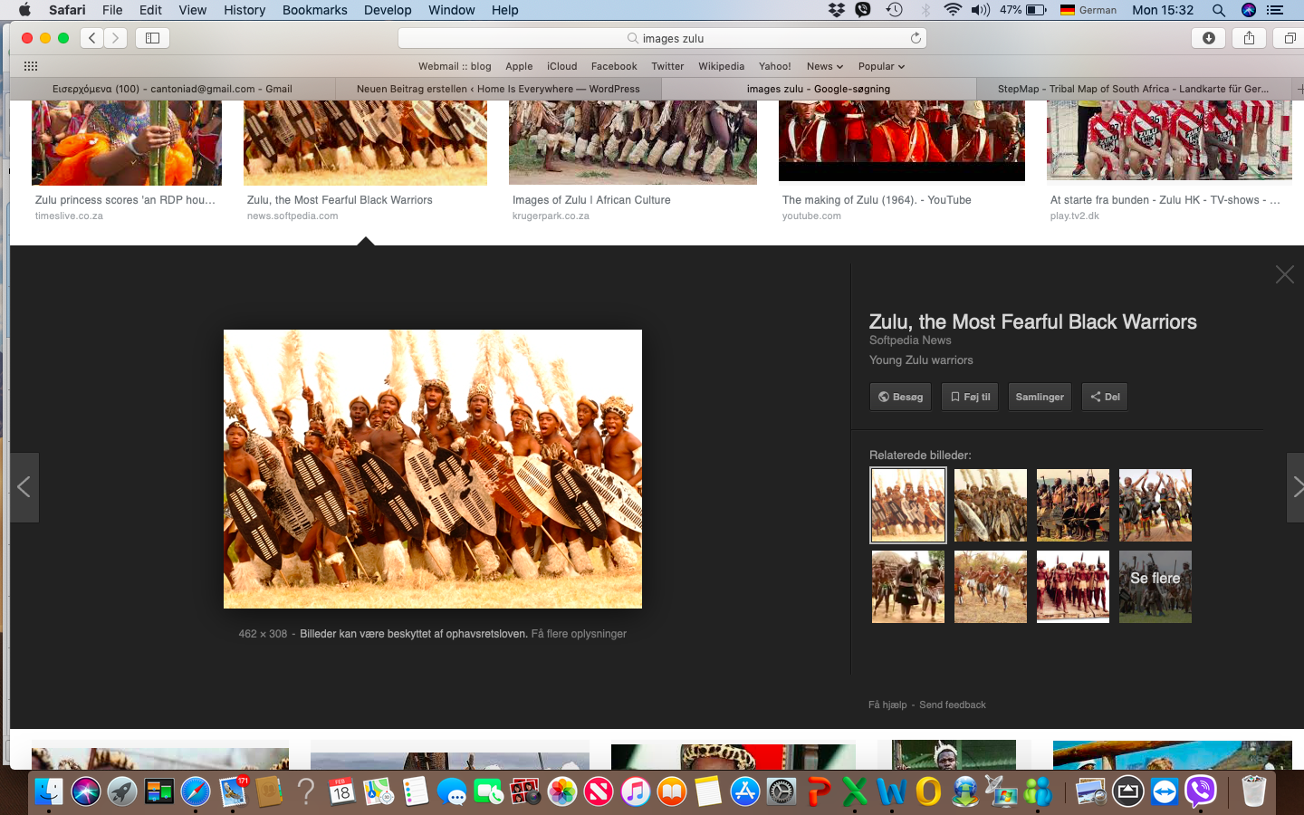This screenshot has height=815, width=1304.
Task: Click the Share icon in Safari toolbar
Action: [x=1249, y=38]
